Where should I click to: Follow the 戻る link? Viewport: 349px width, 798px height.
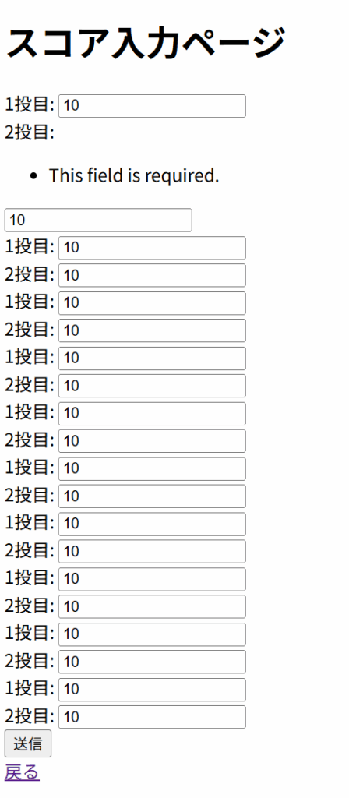[x=22, y=772]
